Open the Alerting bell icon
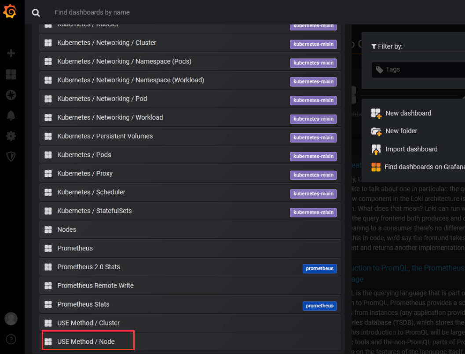 click(11, 115)
